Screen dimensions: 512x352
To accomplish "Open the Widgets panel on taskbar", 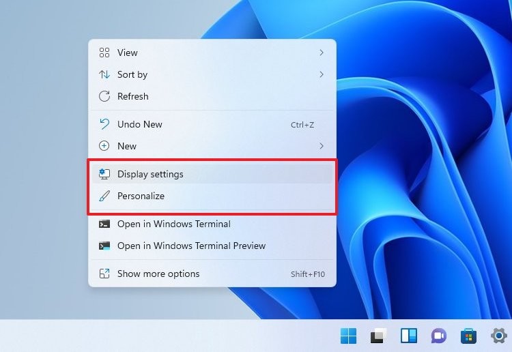I will 409,336.
